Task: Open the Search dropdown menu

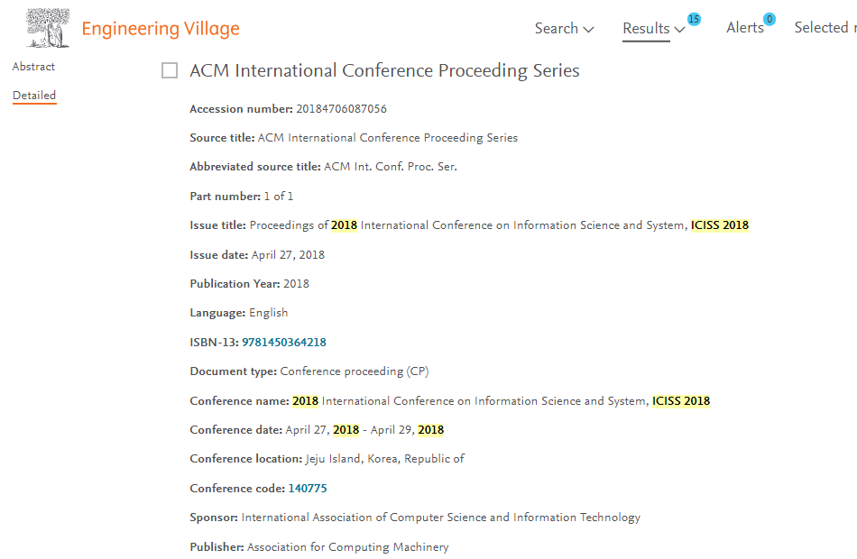Action: 564,29
